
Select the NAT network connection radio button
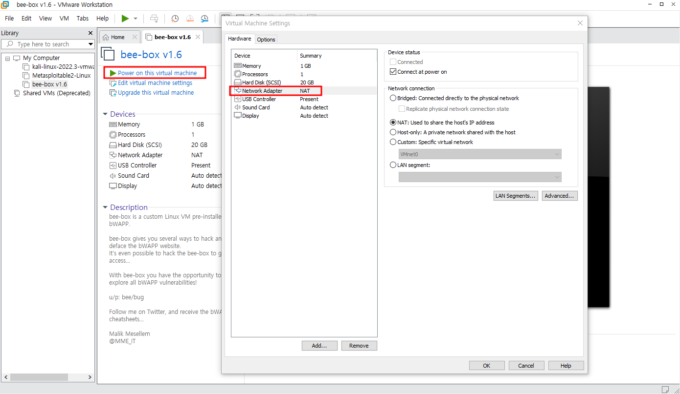393,123
